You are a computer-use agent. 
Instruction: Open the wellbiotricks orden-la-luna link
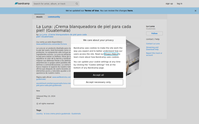click(x=51, y=44)
